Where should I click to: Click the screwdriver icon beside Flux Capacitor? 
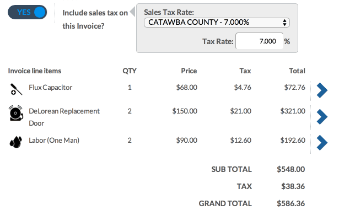[x=16, y=89]
